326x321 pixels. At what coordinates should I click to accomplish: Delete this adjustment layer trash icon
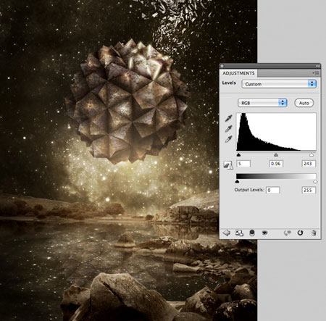point(314,233)
